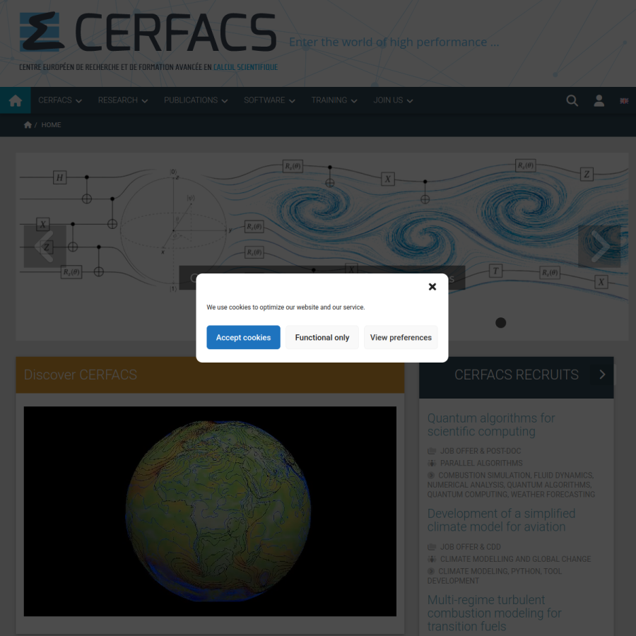This screenshot has width=636, height=636.
Task: Click the rotating globe video thumbnail
Action: [210, 511]
